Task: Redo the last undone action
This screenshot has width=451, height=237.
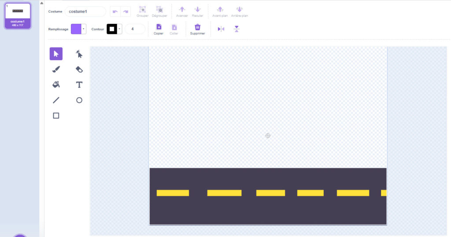Action: 126,11
